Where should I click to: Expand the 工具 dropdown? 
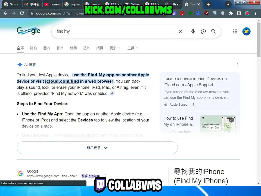tap(132, 48)
